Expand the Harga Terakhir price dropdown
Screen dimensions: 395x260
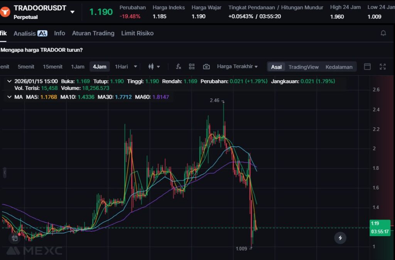(237, 66)
